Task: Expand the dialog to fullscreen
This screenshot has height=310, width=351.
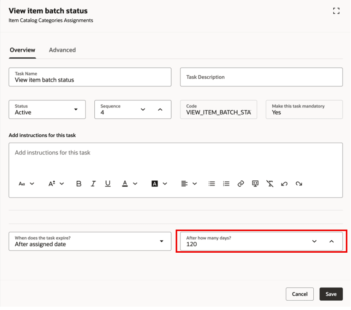Action: (336, 11)
